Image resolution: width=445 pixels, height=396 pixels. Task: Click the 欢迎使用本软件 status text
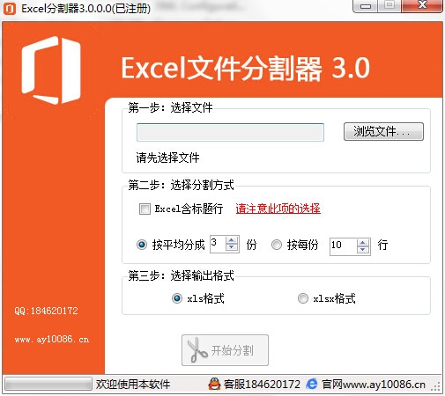pyautogui.click(x=133, y=384)
